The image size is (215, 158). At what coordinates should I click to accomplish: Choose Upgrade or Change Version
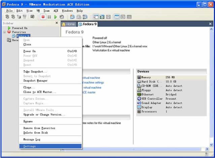(50, 115)
